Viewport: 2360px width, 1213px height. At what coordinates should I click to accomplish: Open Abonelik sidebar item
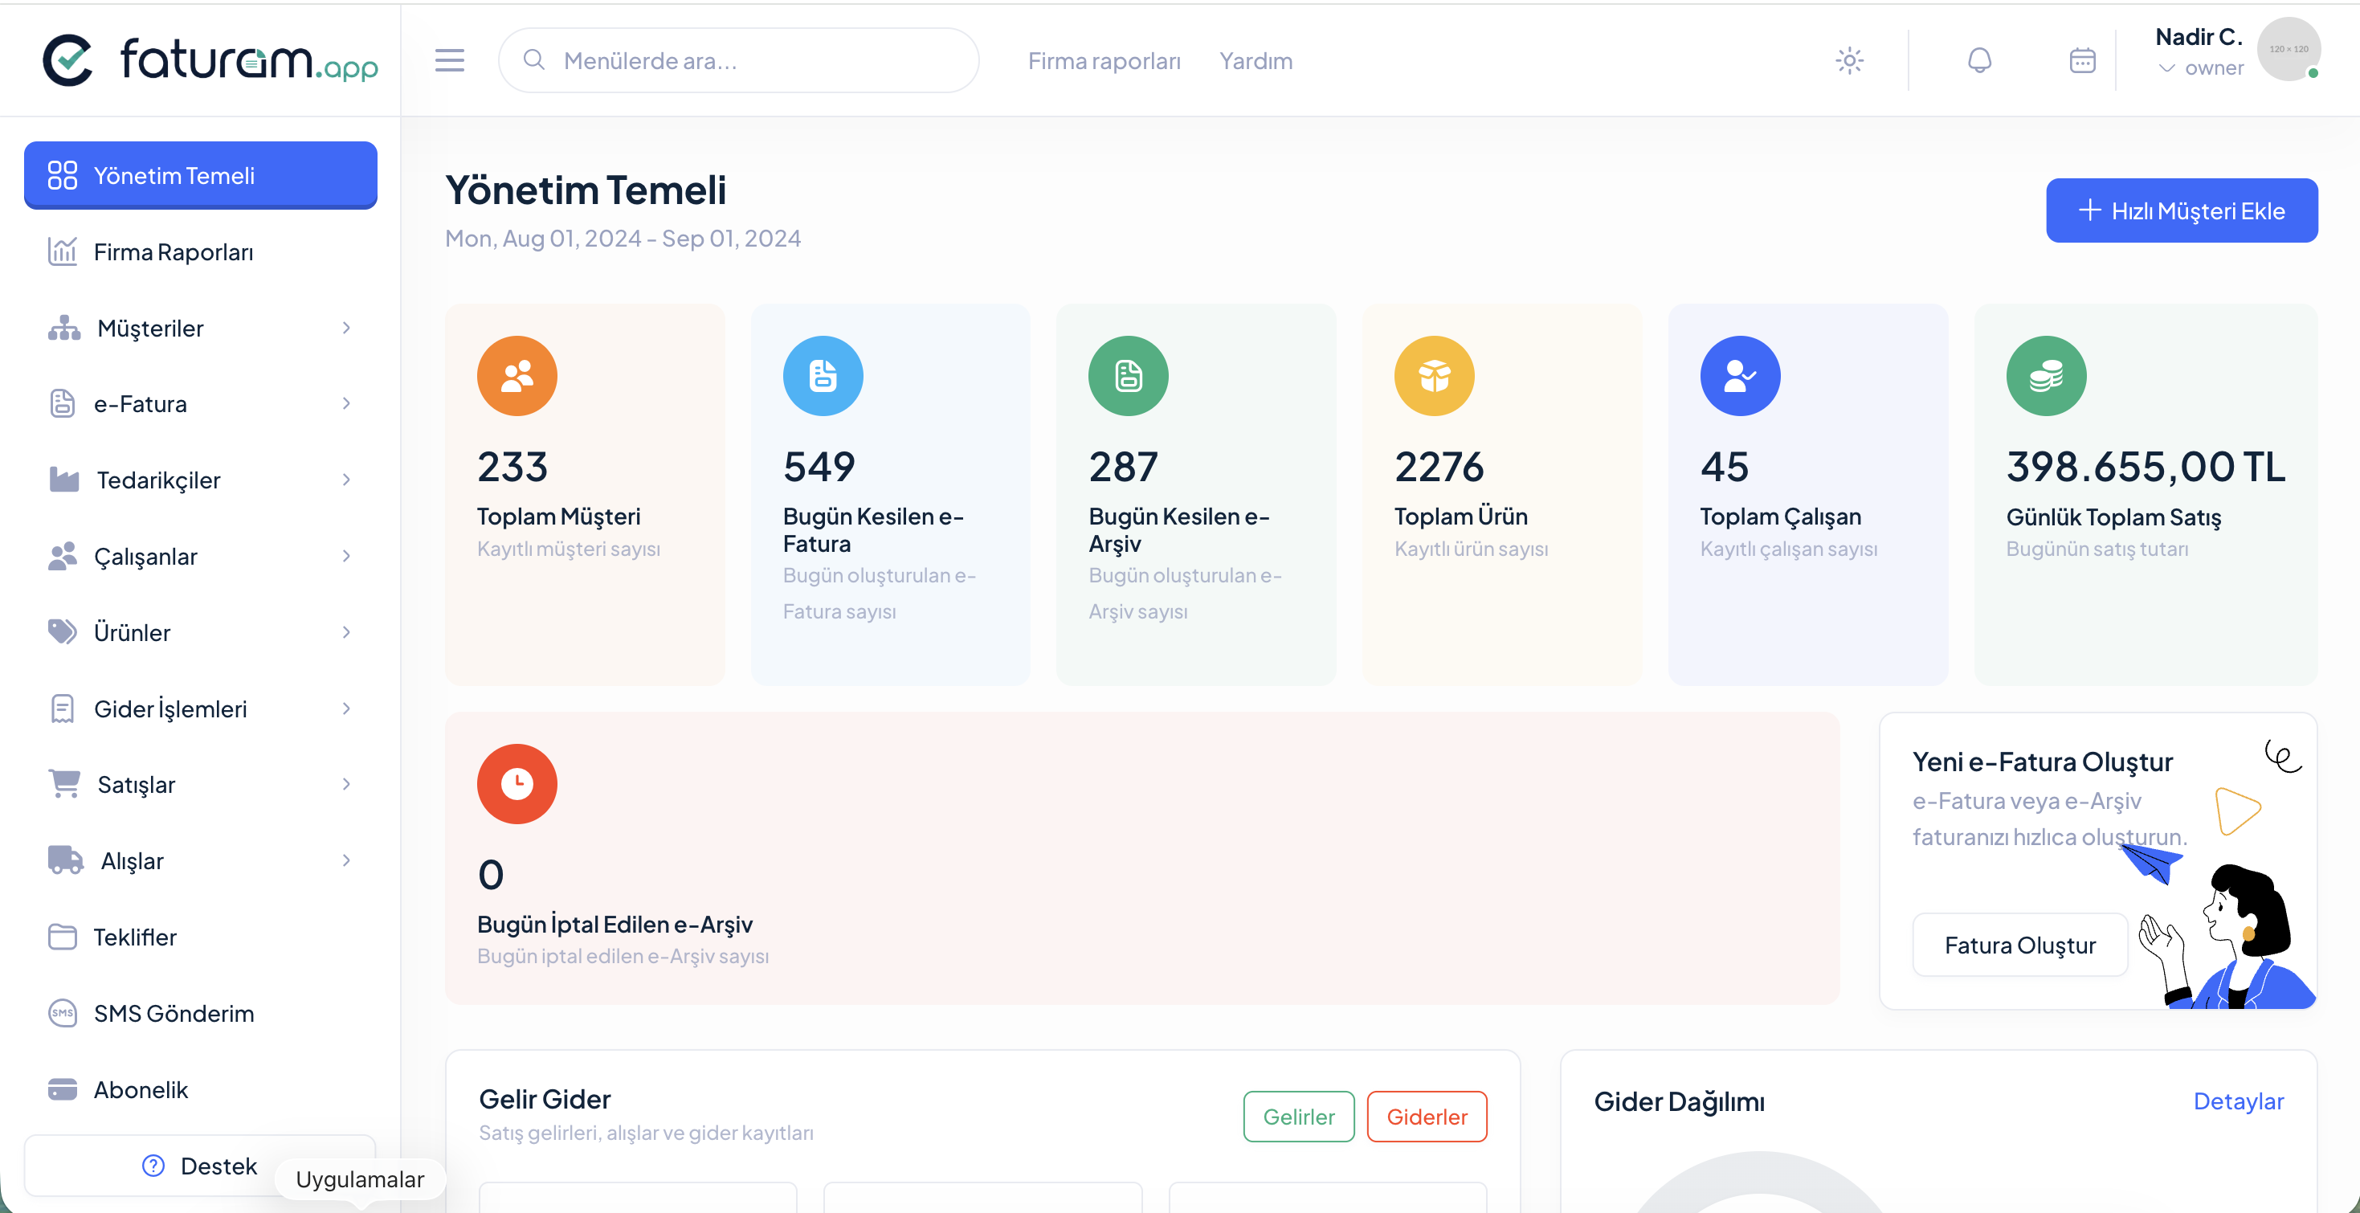(x=201, y=1088)
